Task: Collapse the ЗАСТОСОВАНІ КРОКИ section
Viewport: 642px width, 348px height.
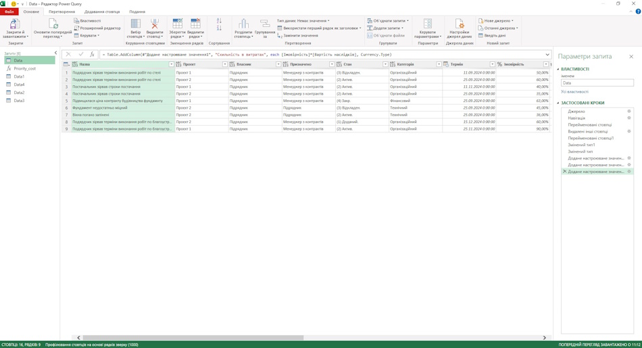Action: click(558, 103)
